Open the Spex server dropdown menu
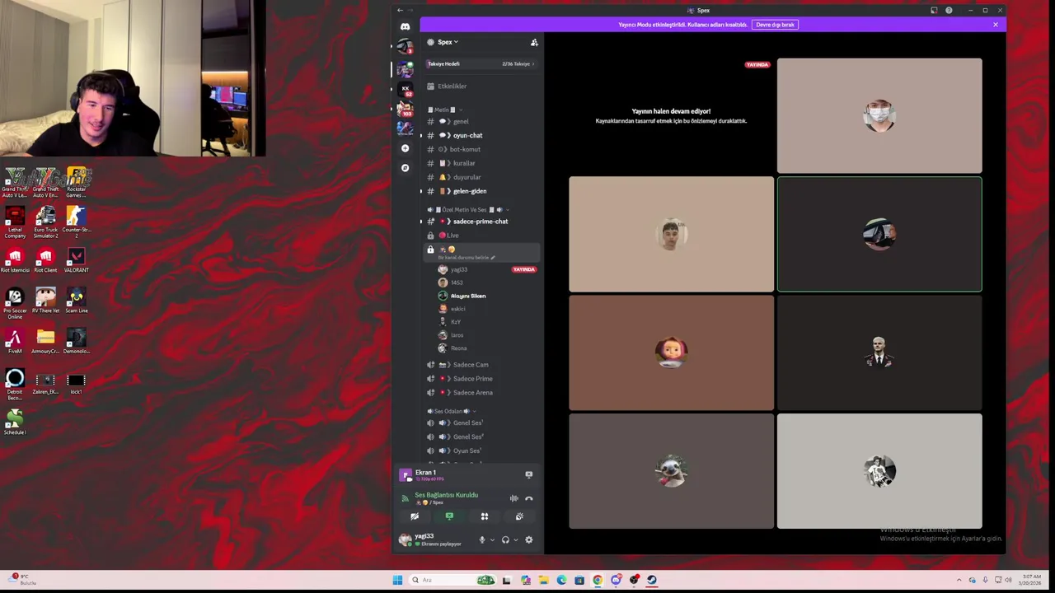Screen dimensions: 1055x593 (x=448, y=42)
